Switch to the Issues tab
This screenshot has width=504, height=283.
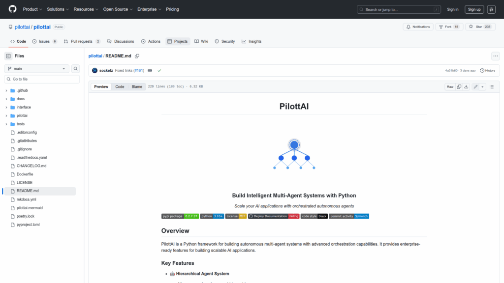tap(44, 41)
